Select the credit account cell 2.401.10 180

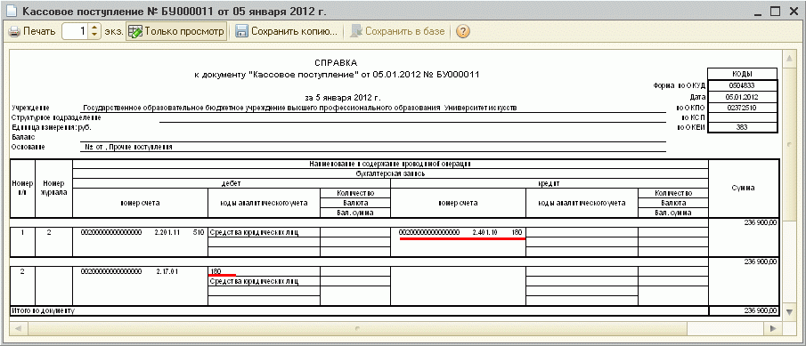(458, 232)
